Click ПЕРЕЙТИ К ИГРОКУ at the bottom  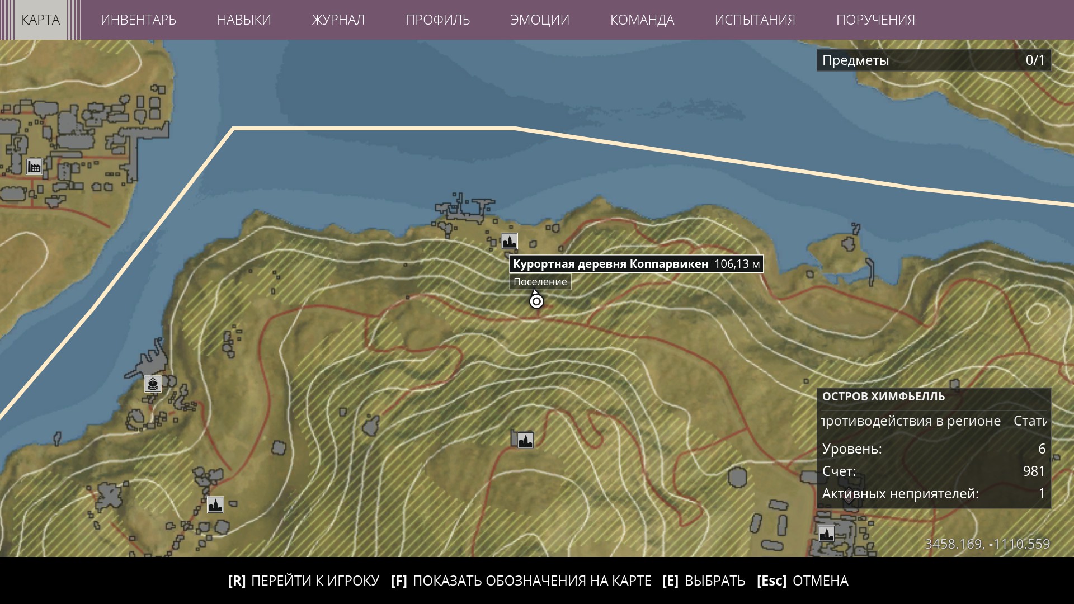point(304,581)
